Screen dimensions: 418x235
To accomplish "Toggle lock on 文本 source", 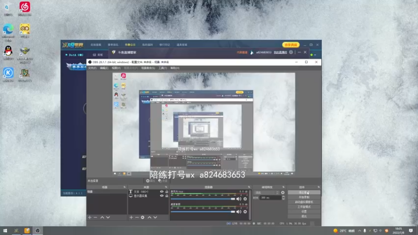I will click(167, 192).
